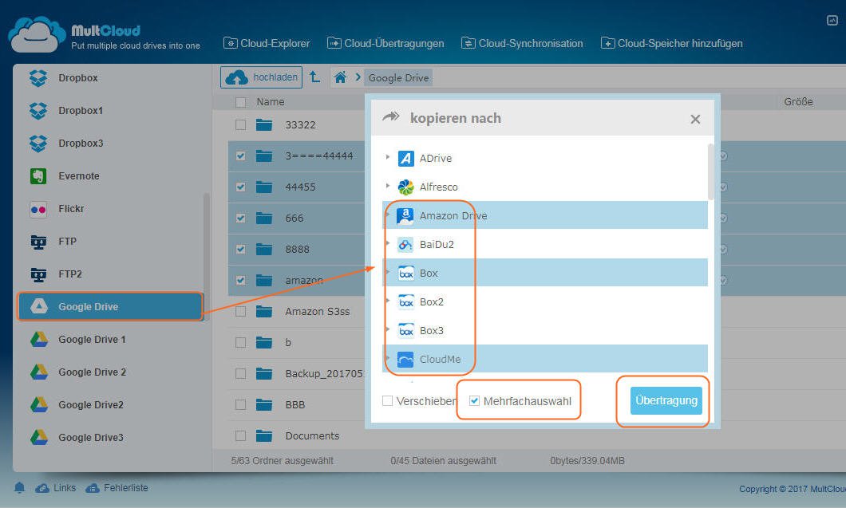Select Dropbox1 in the sidebar
Viewport: 846px width, 508px height.
[81, 111]
